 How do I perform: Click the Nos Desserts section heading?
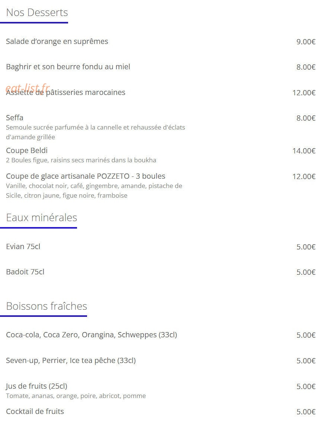tap(37, 13)
